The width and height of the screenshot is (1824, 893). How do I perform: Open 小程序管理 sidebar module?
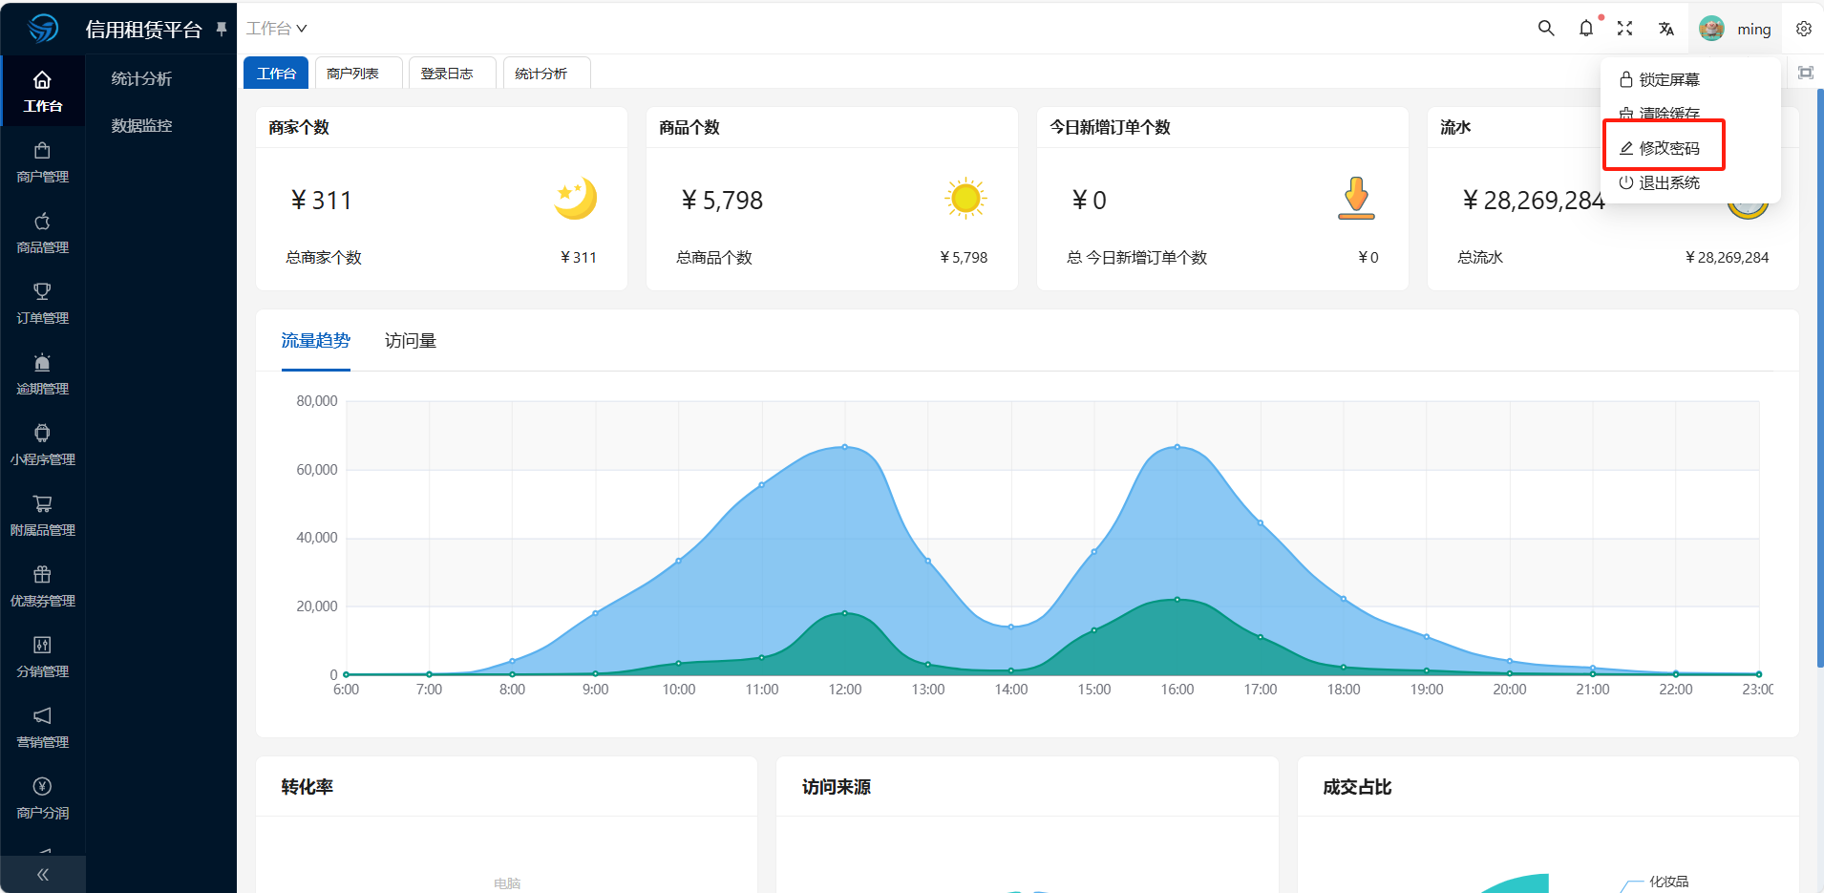click(43, 445)
